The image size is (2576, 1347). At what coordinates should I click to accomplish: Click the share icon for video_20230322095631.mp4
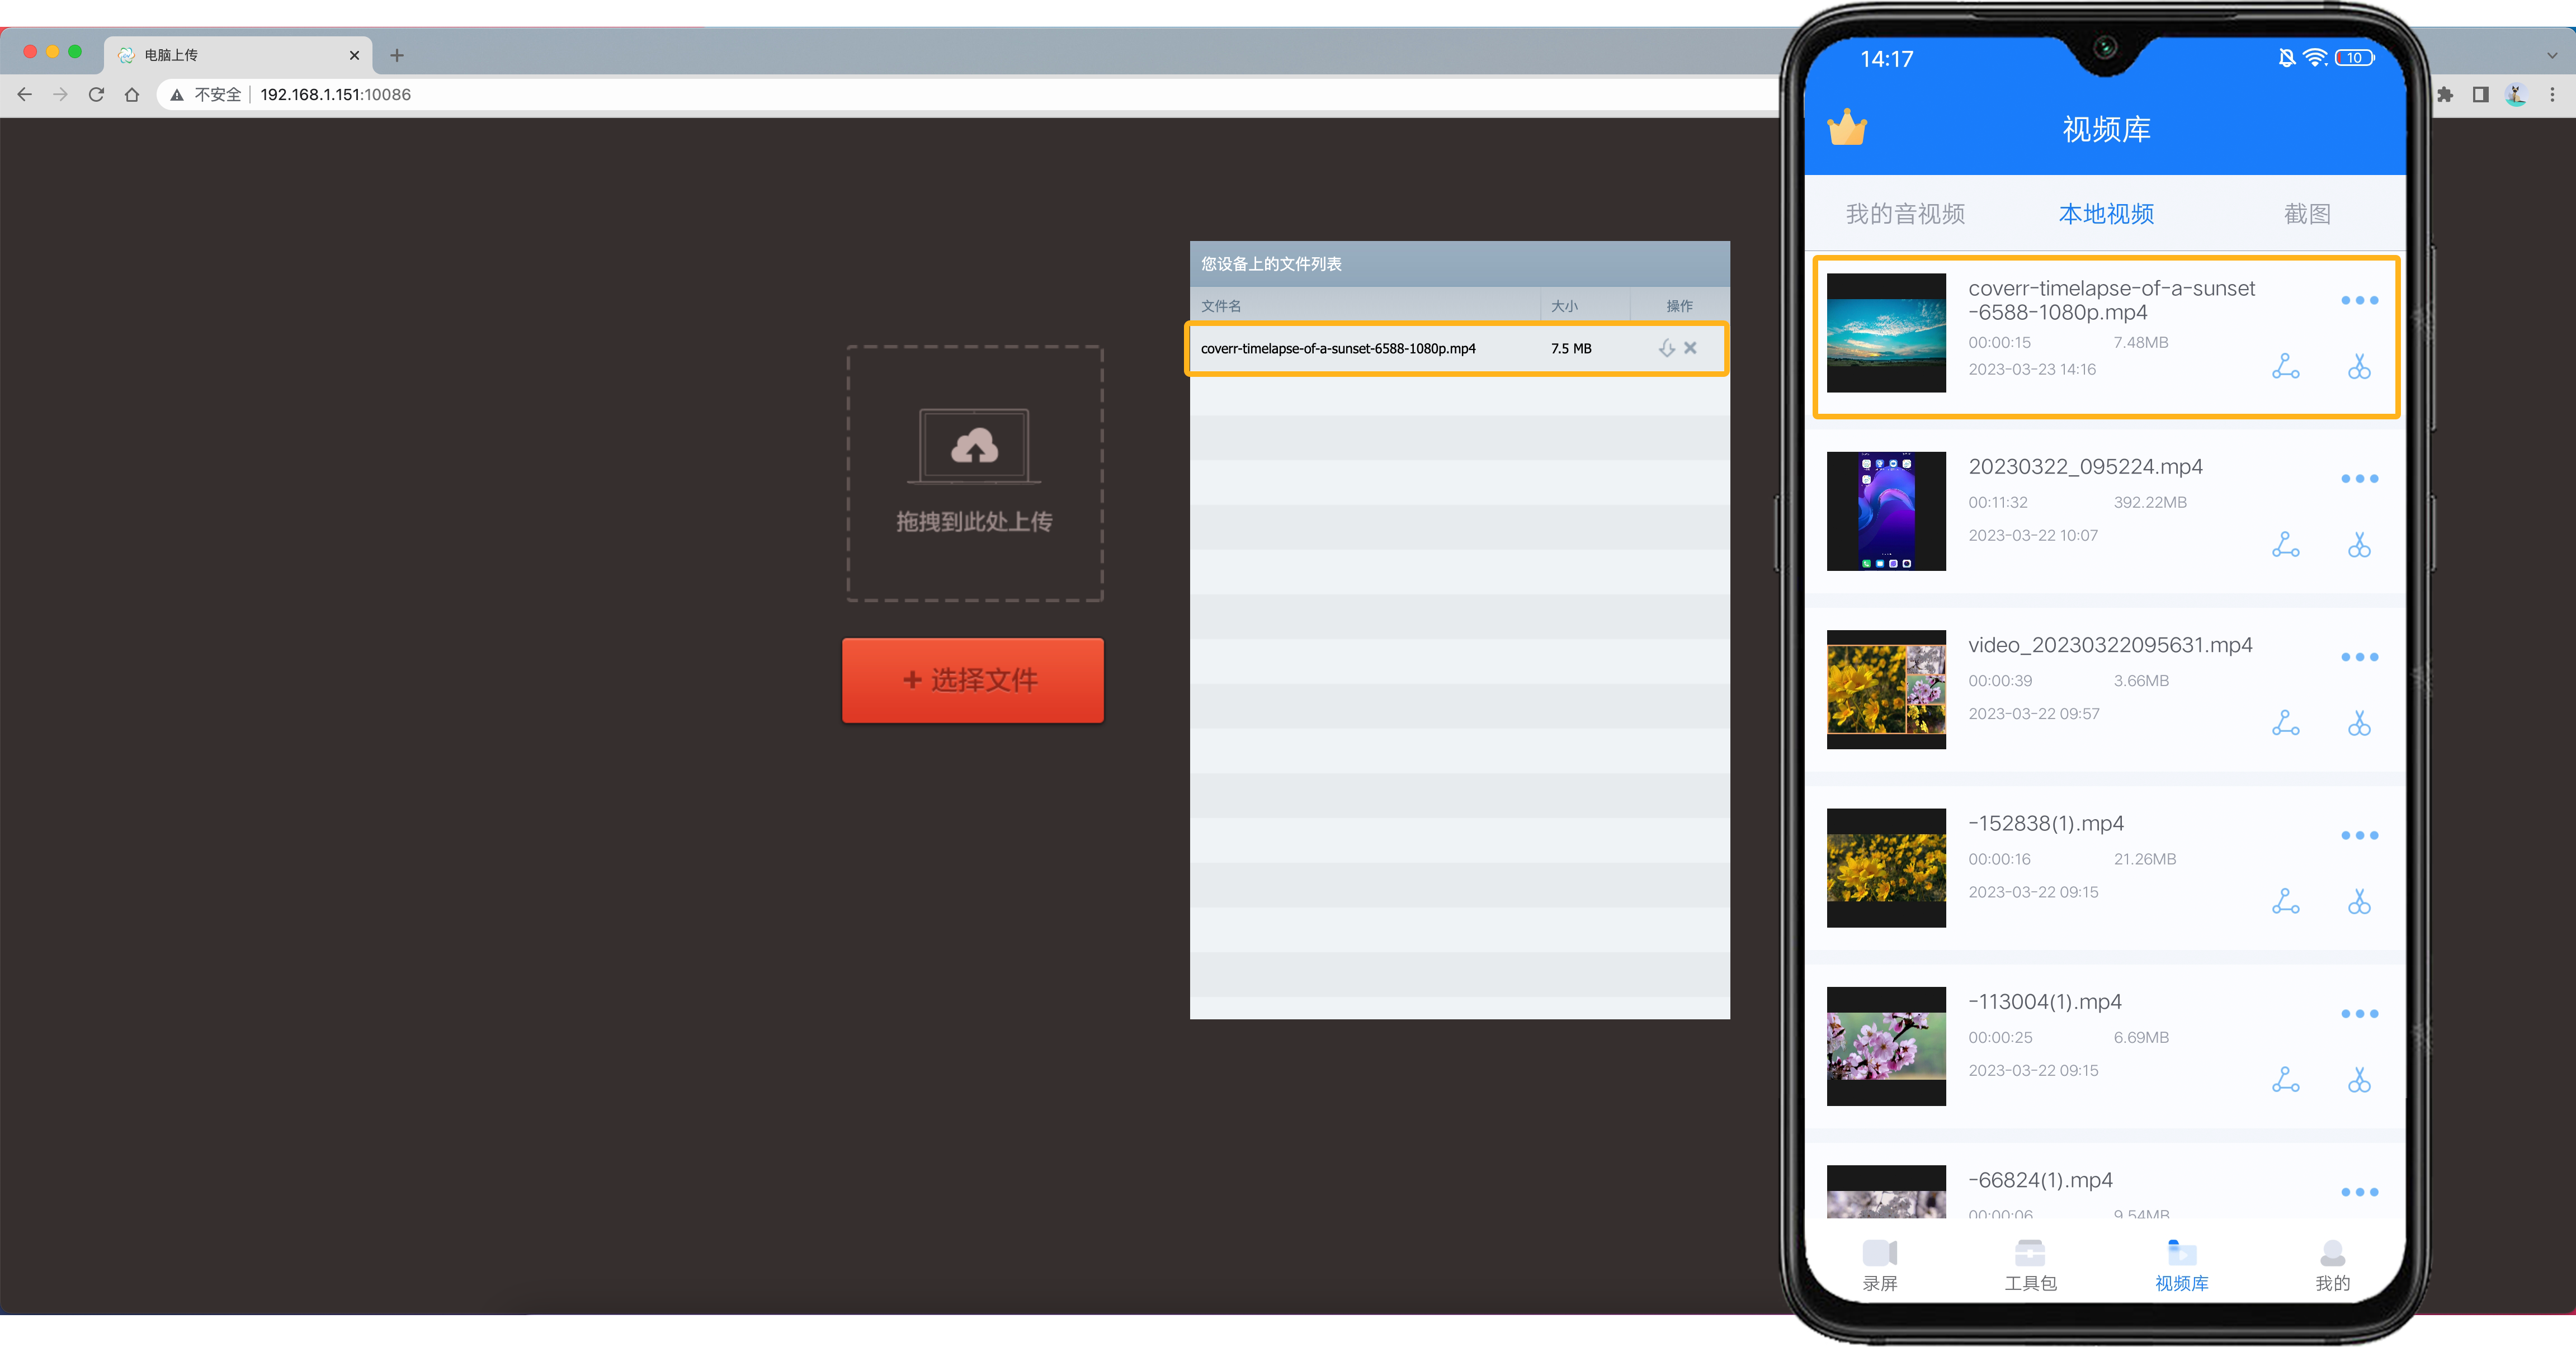pyautogui.click(x=2285, y=723)
